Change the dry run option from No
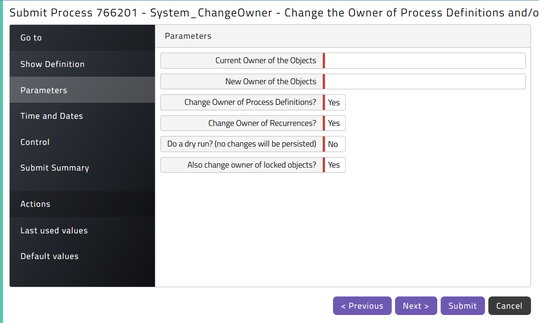 [x=335, y=144]
